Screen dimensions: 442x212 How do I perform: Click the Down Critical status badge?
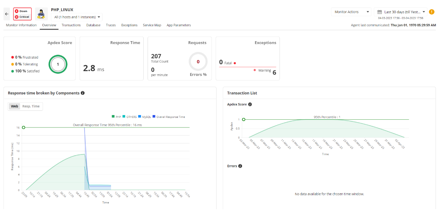(x=22, y=14)
